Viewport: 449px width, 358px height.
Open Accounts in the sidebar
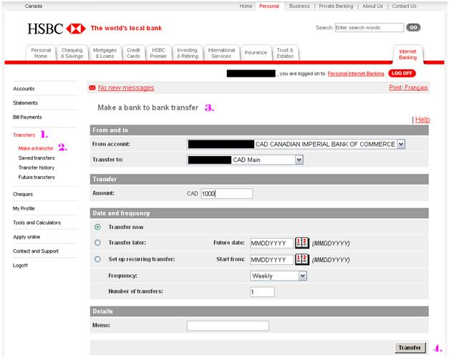pos(24,89)
